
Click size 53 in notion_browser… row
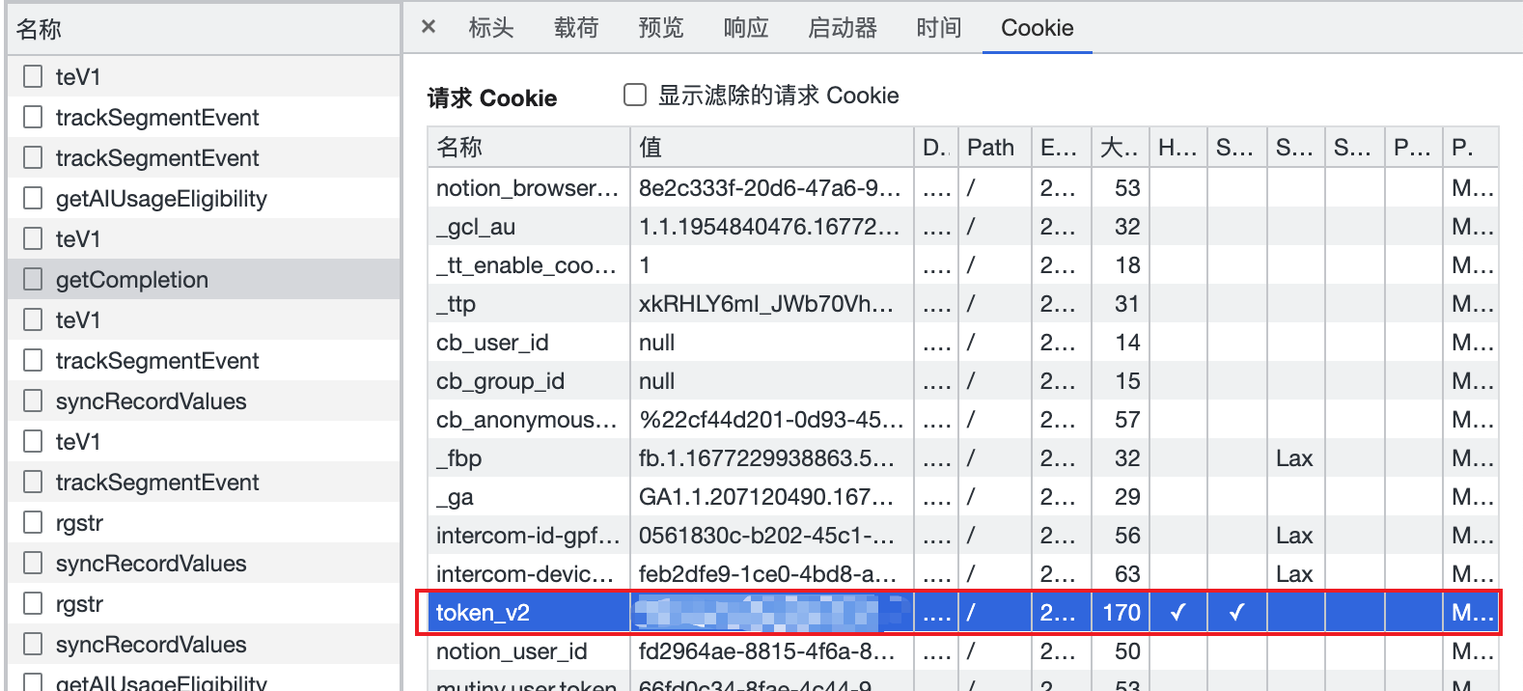[x=1127, y=188]
